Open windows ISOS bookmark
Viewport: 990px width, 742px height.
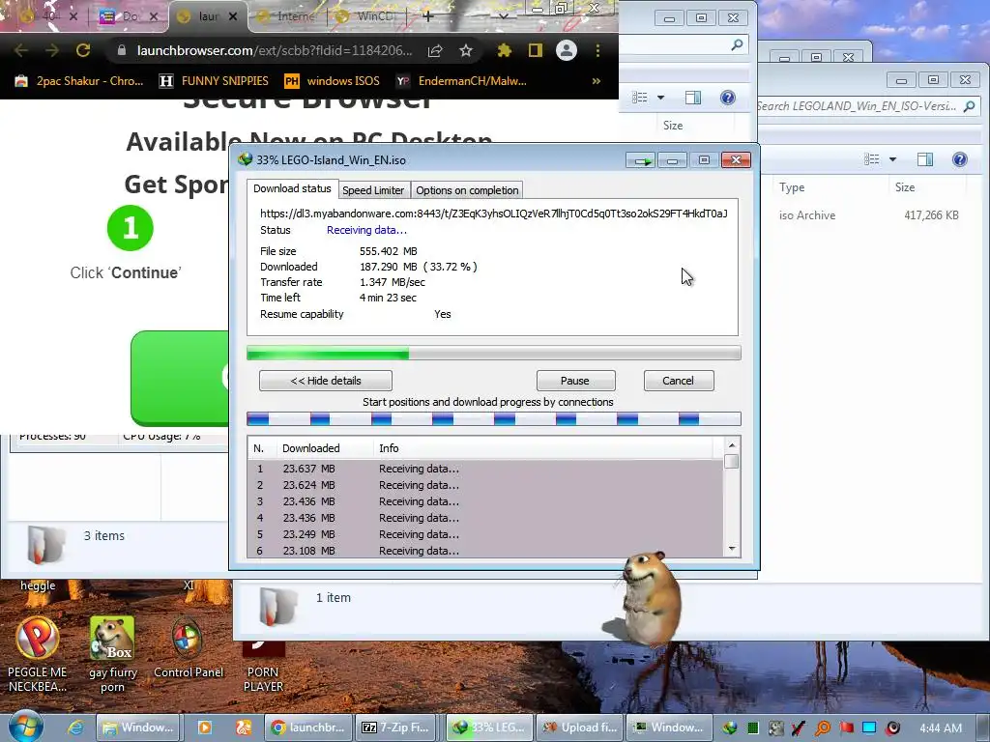click(333, 81)
